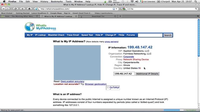This screenshot has width=200, height=112.
Task: Focus the site search text field
Action: 150,35
